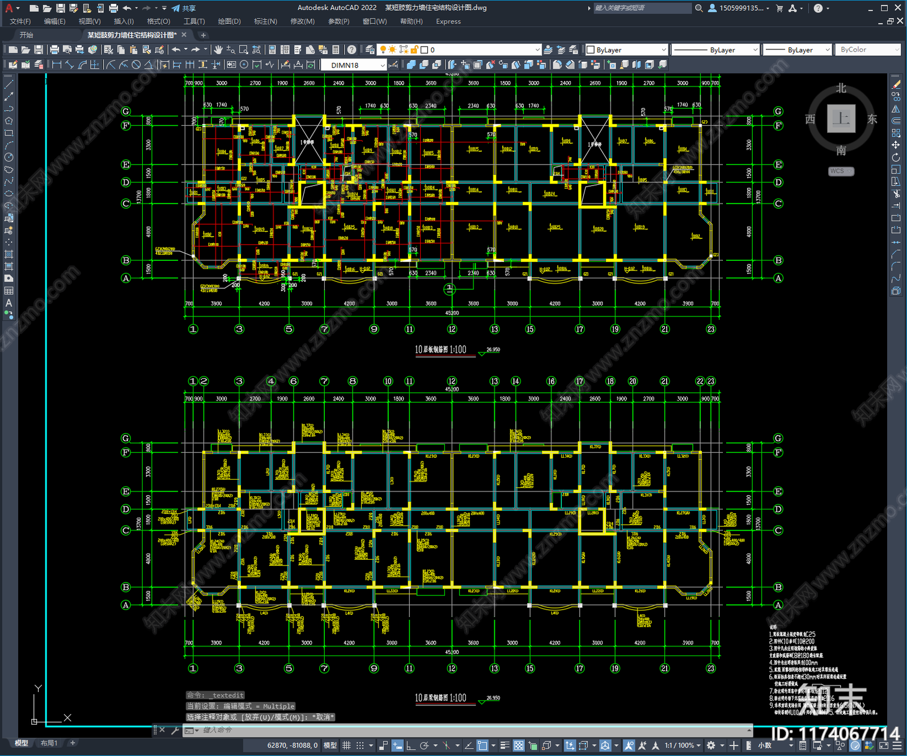Switch to the 布局1 layout tab

[x=49, y=743]
